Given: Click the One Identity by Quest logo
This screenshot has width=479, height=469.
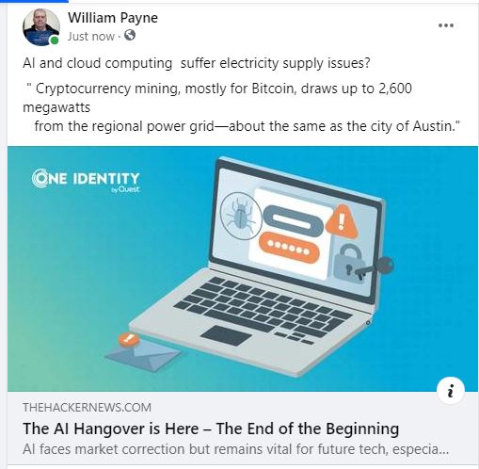Looking at the screenshot, I should click(x=86, y=181).
